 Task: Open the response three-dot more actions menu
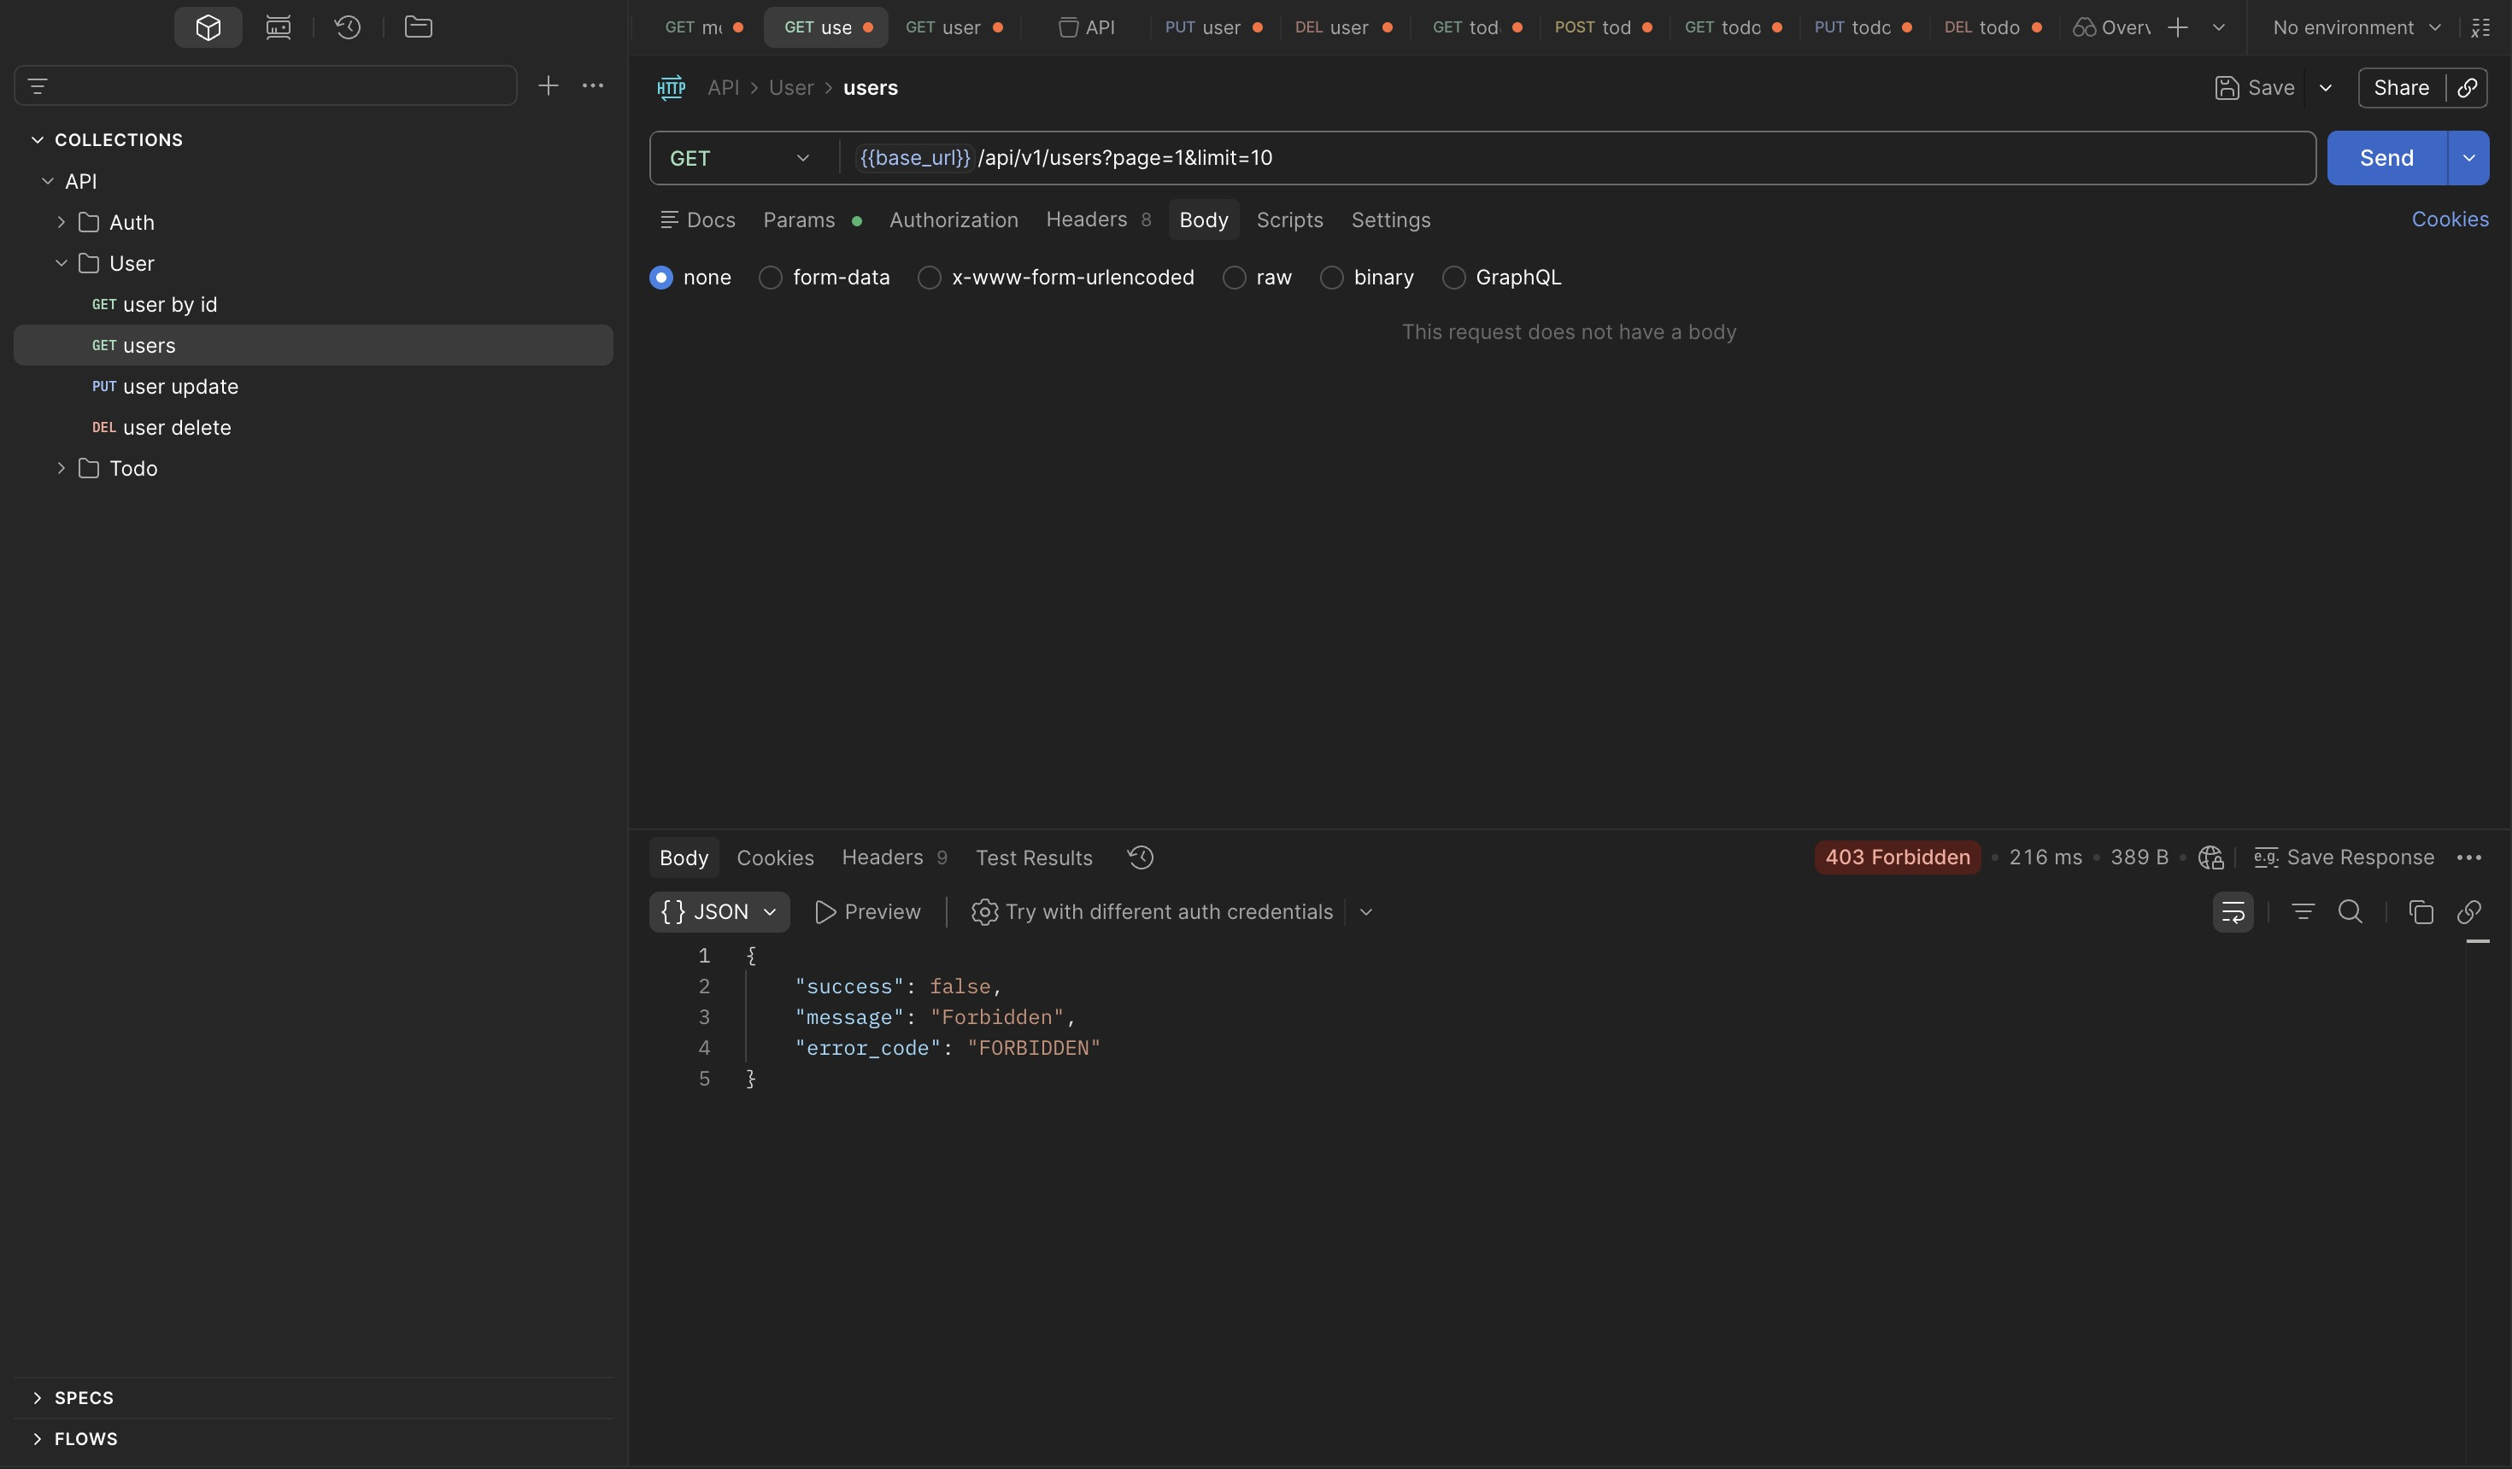2469,857
